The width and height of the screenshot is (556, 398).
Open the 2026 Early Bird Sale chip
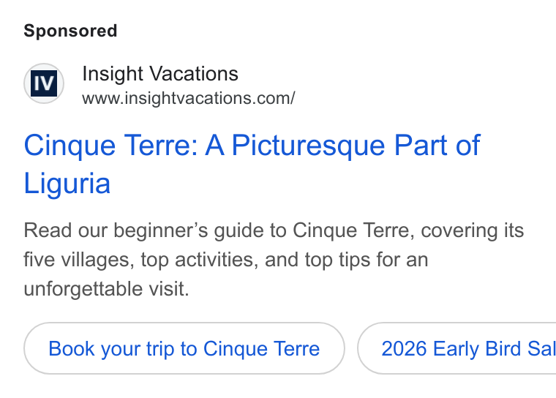pyautogui.click(x=457, y=348)
